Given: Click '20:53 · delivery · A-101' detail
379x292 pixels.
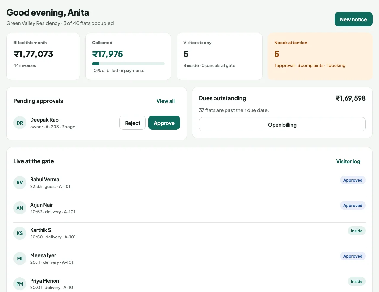Looking at the screenshot, I should tap(53, 212).
